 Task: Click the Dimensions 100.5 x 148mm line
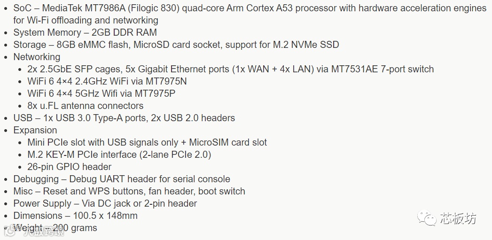[75, 216]
